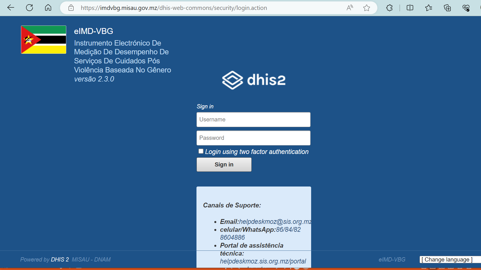Image resolution: width=481 pixels, height=270 pixels.
Task: Open the Collections icon
Action: click(x=447, y=8)
